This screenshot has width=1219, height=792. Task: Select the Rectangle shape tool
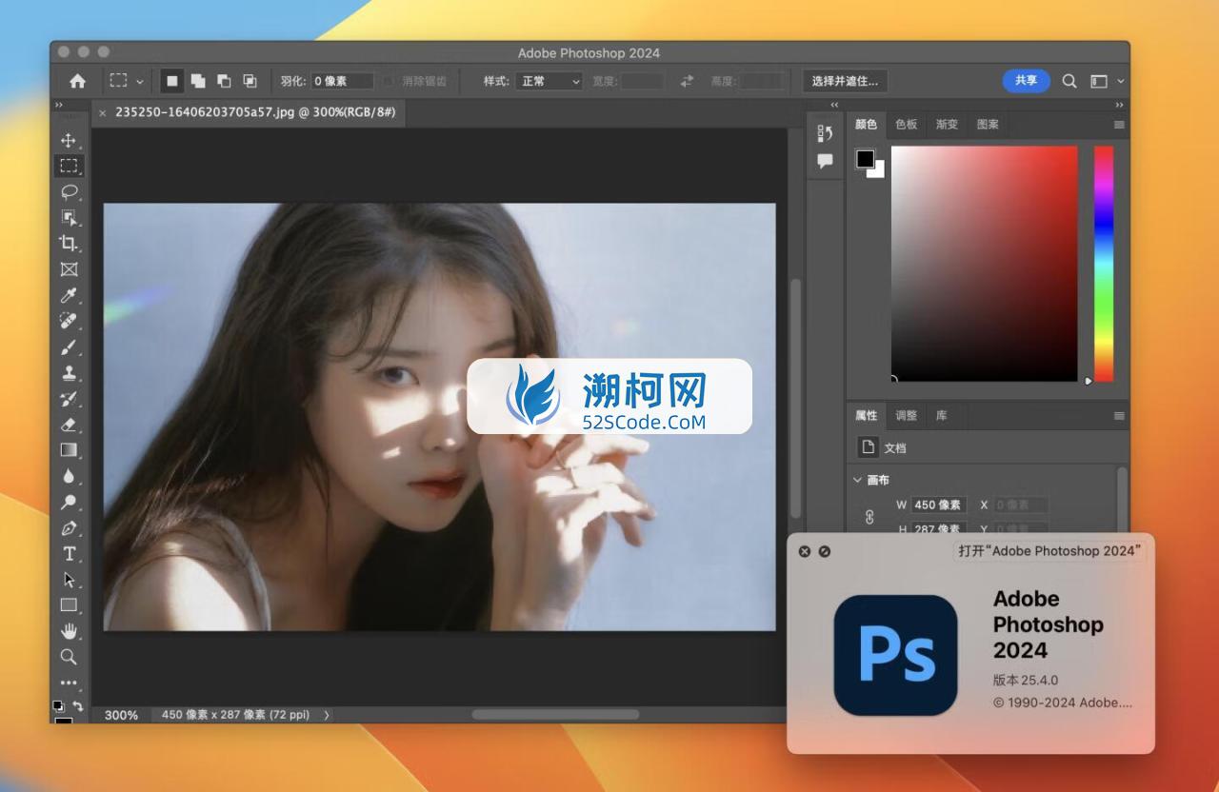tap(69, 604)
